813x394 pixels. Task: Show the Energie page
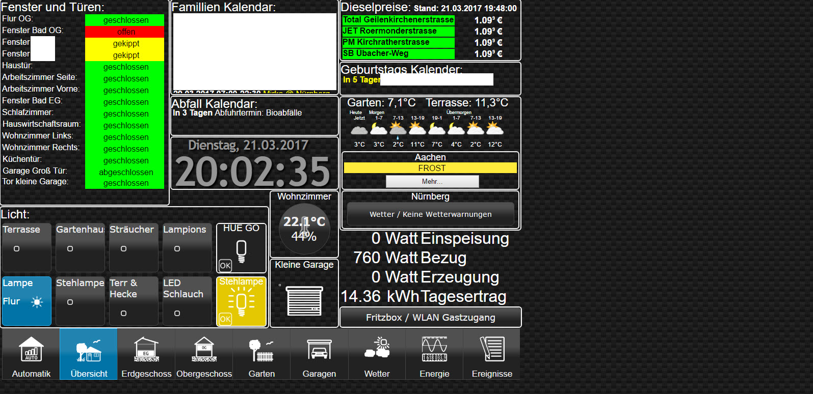point(434,354)
